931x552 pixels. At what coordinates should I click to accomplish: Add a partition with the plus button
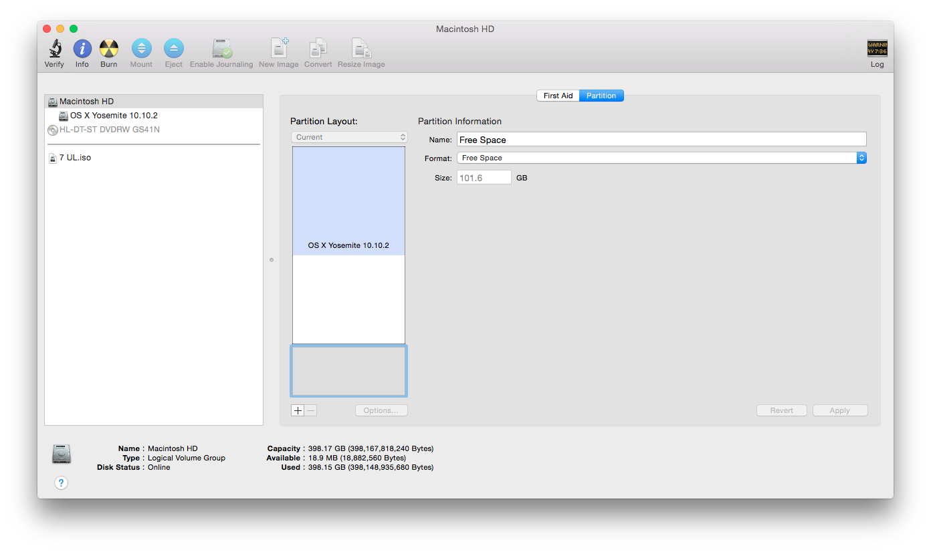point(298,410)
